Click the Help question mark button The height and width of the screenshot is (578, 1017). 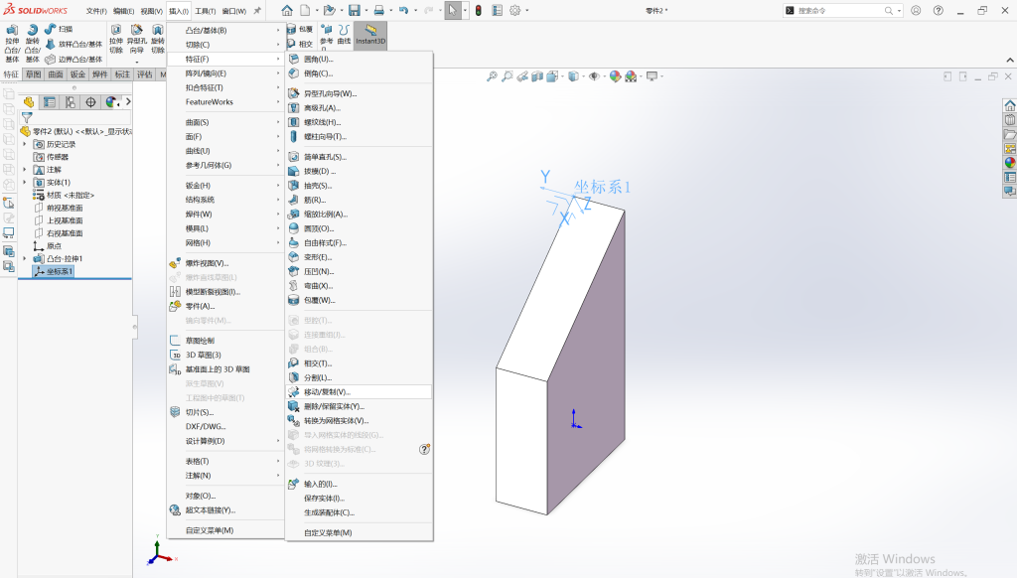coord(939,10)
